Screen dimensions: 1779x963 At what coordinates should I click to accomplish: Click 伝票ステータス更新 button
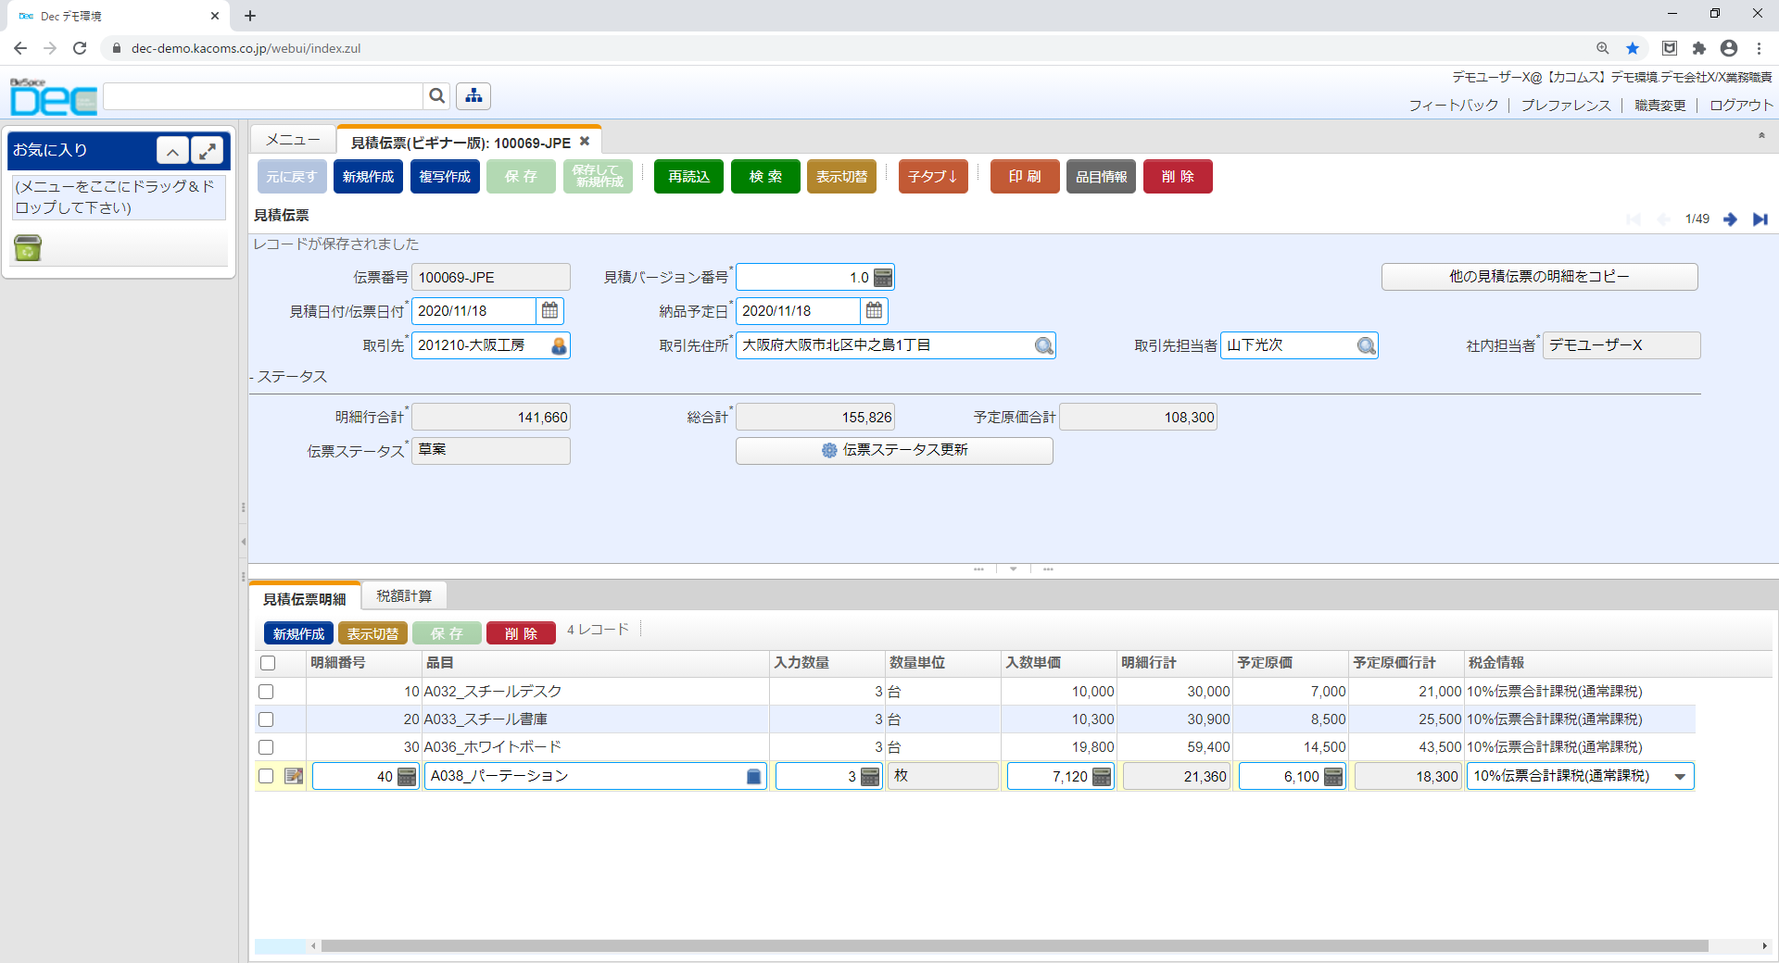(894, 450)
